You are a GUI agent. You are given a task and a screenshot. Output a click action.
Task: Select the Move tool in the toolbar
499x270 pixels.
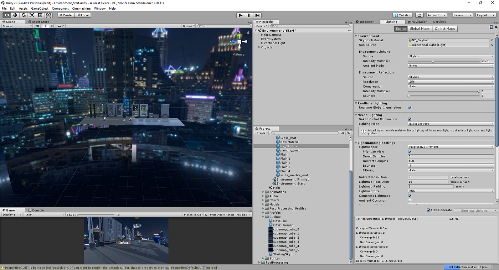15,15
